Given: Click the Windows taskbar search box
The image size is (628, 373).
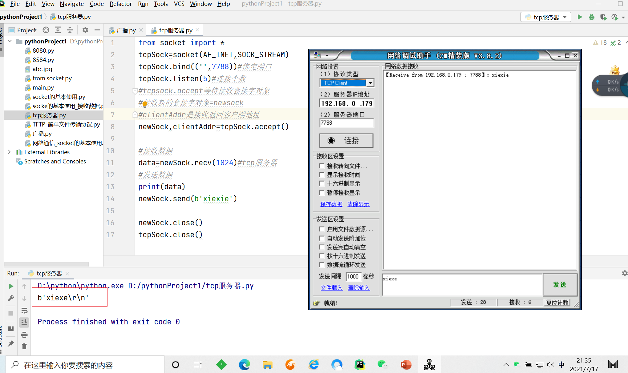Looking at the screenshot, I should (85, 365).
